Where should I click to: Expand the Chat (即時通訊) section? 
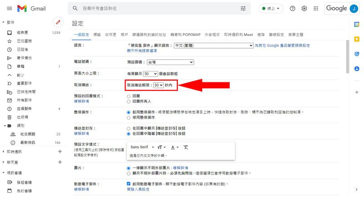[x=3, y=152]
